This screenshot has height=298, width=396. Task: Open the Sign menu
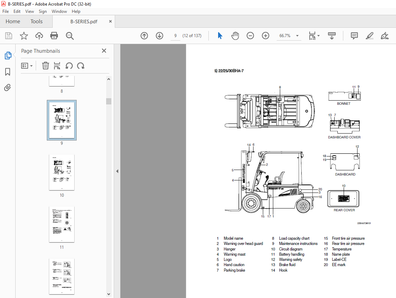click(43, 11)
